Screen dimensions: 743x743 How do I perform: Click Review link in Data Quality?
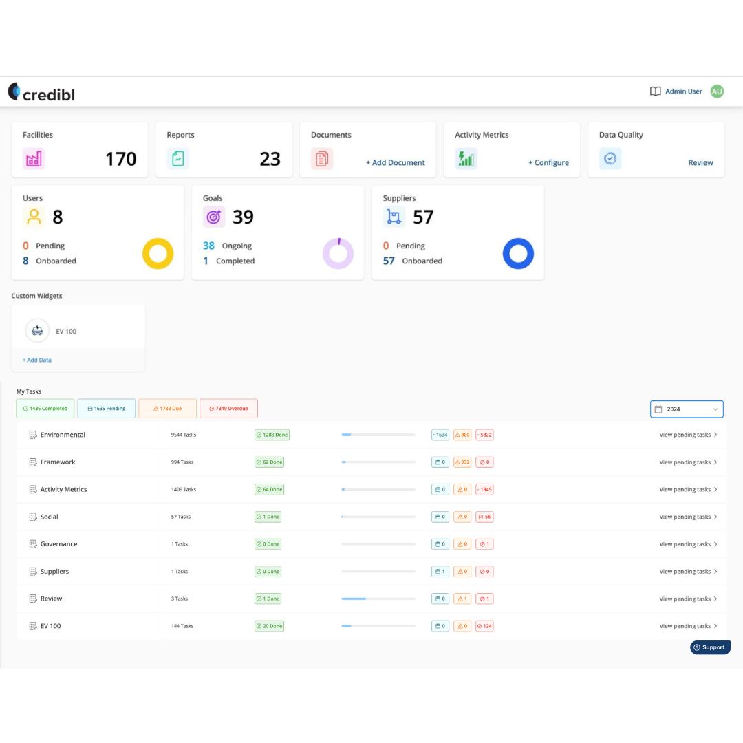tap(700, 162)
